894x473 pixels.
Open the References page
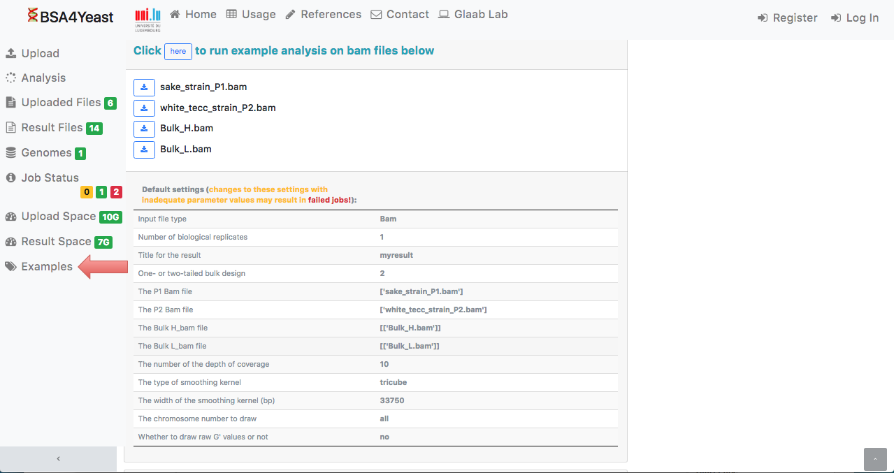324,15
